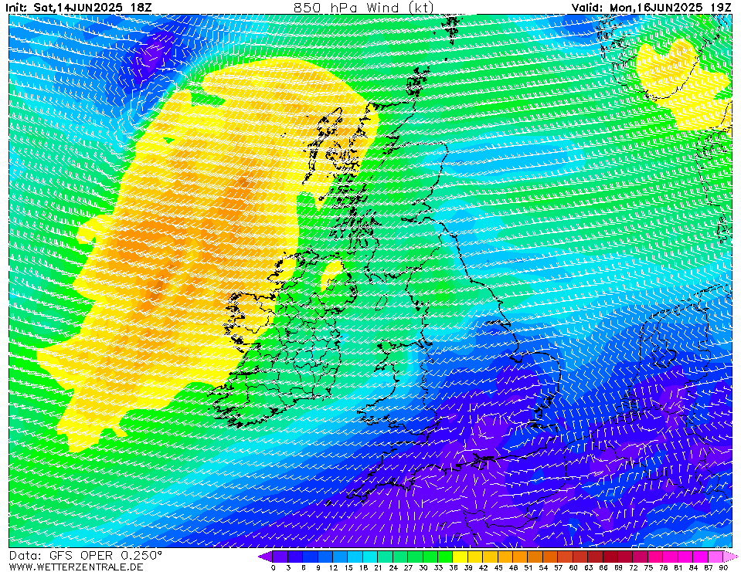Click the 72 label on the color scale
Image resolution: width=741 pixels, height=572 pixels.
coord(634,567)
